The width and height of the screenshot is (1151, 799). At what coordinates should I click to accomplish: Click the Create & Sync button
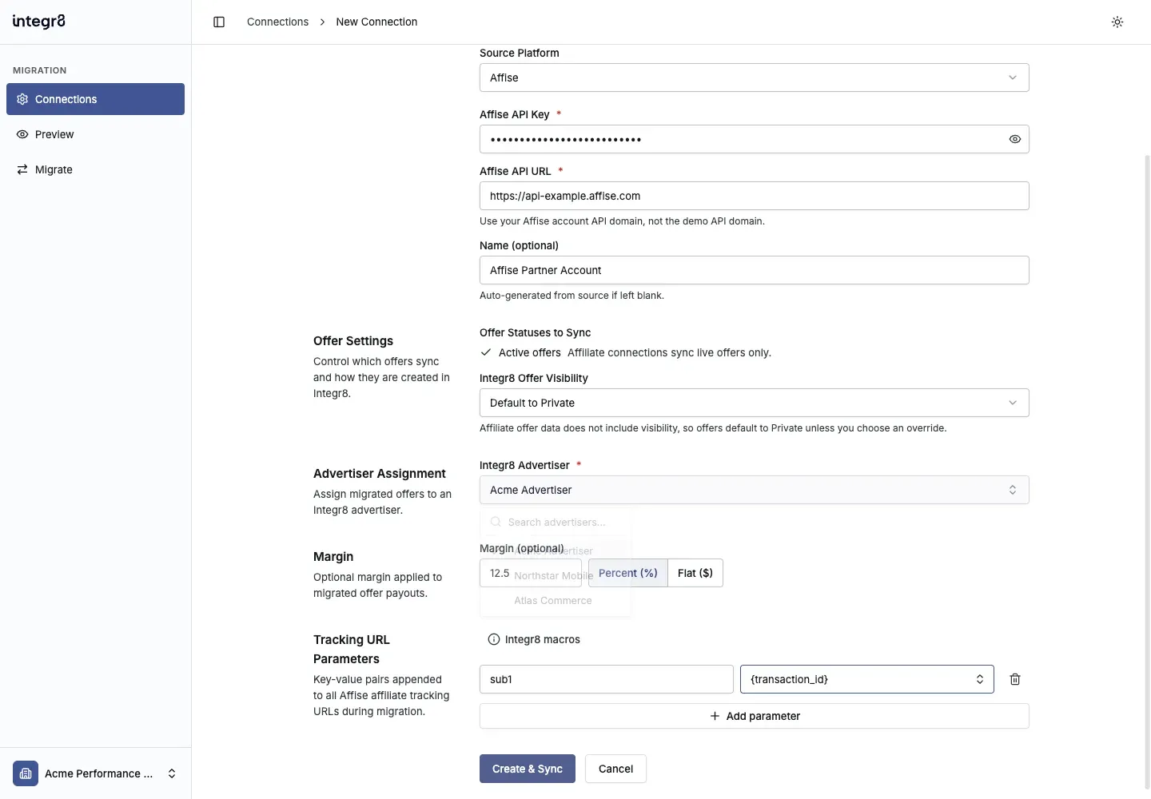528,769
